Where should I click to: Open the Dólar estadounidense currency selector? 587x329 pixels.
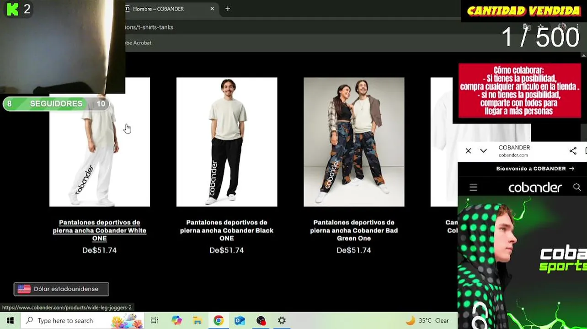click(x=61, y=289)
